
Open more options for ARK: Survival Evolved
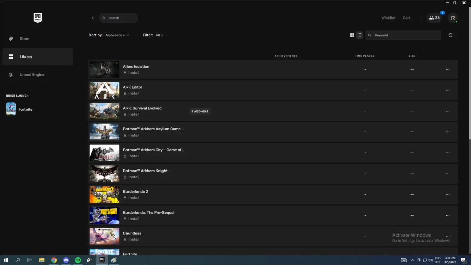tap(448, 111)
